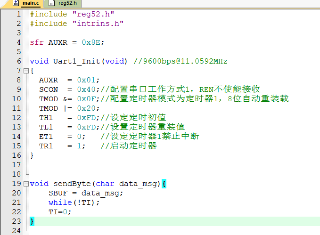Collapse the sendByte function fold at line 19
The height and width of the screenshot is (235, 320).
[26, 184]
